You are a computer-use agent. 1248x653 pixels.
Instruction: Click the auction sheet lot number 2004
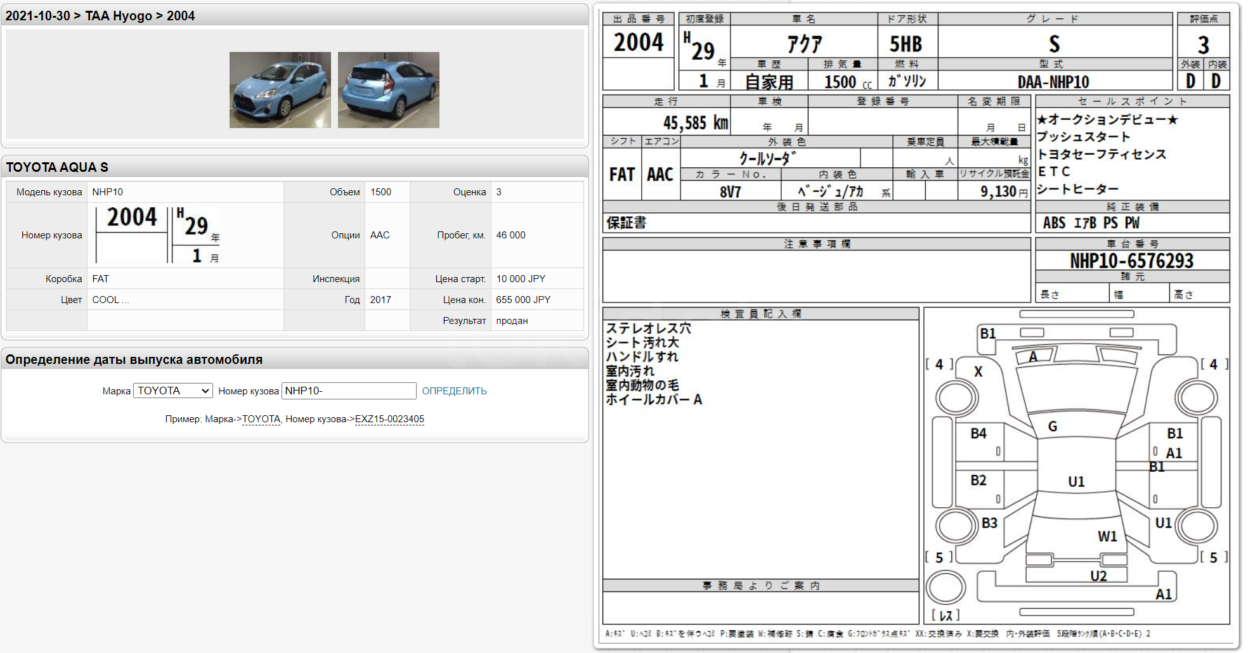click(639, 42)
